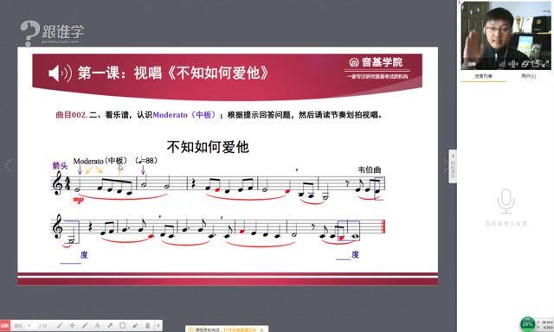The height and width of the screenshot is (332, 554).
Task: Click the volume bars icon on video
Action: click(x=502, y=64)
